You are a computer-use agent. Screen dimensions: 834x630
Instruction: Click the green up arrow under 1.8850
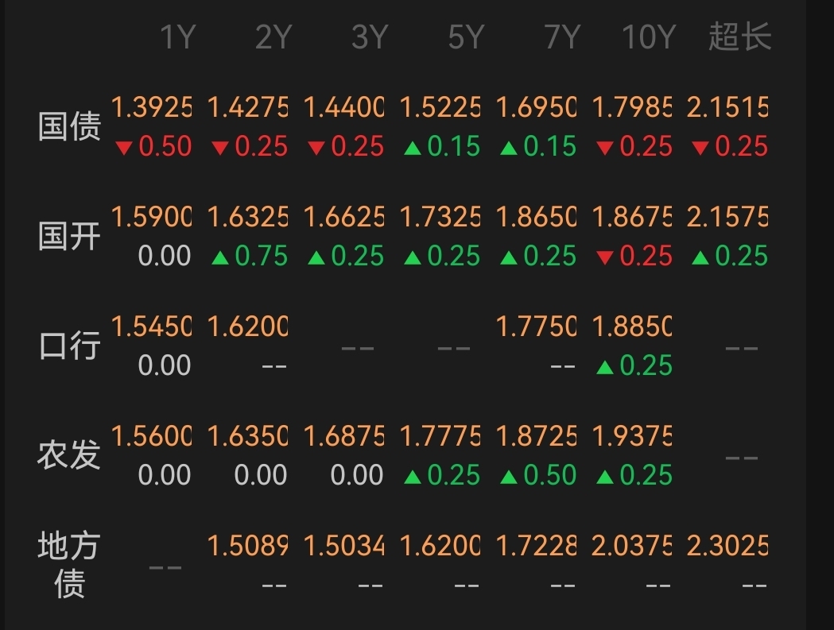605,366
